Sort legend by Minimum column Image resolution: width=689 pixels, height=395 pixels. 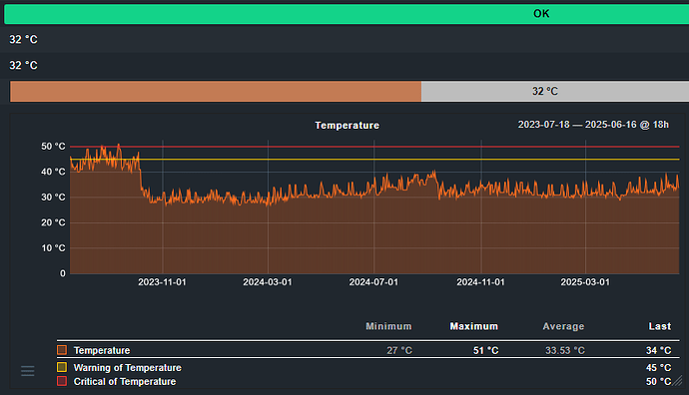388,326
